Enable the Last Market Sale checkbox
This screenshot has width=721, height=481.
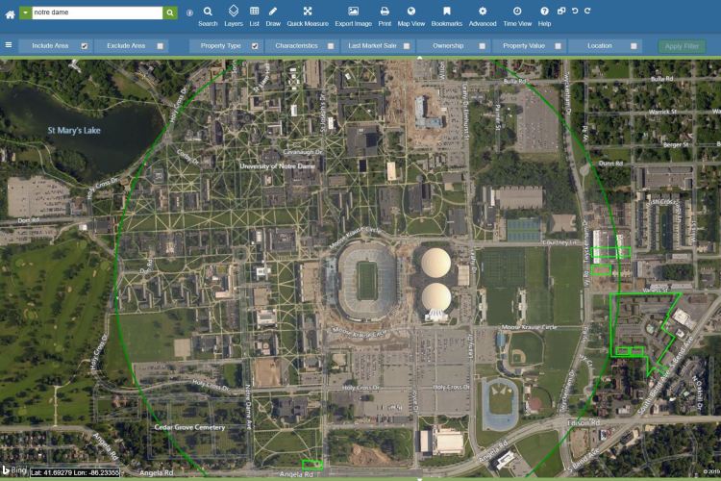pyautogui.click(x=407, y=46)
